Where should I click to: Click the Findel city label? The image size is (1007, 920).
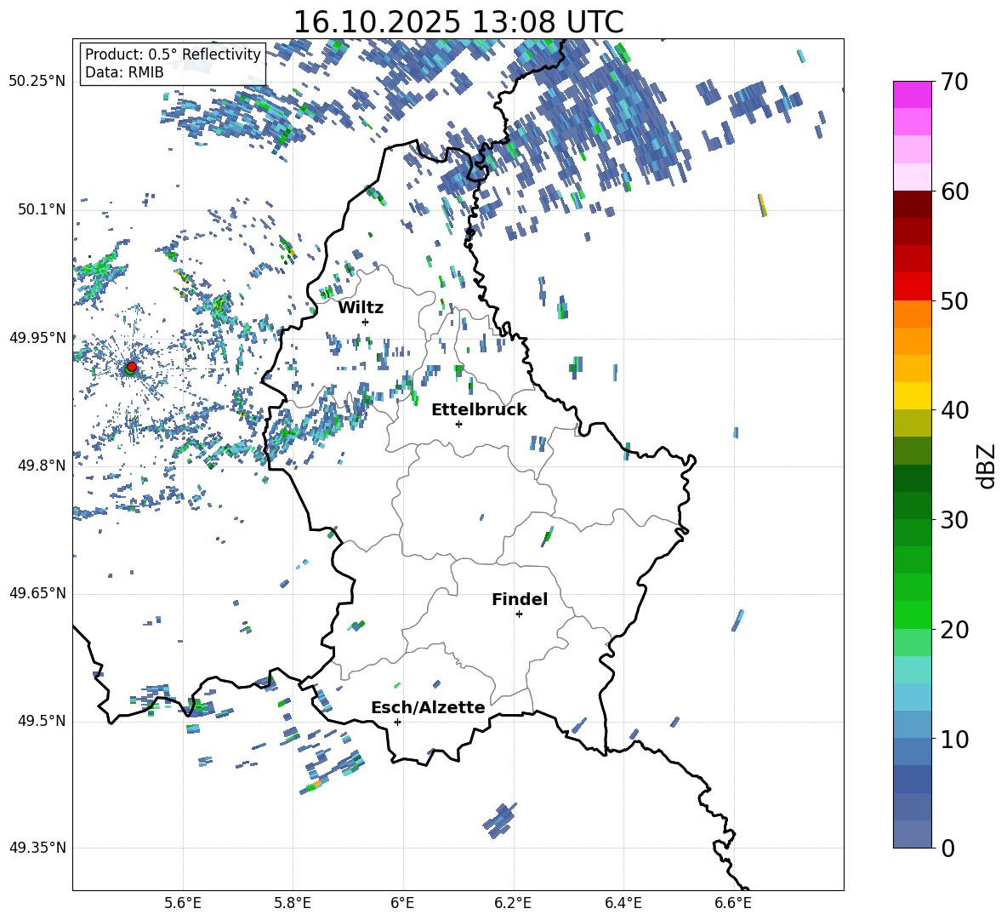[520, 599]
